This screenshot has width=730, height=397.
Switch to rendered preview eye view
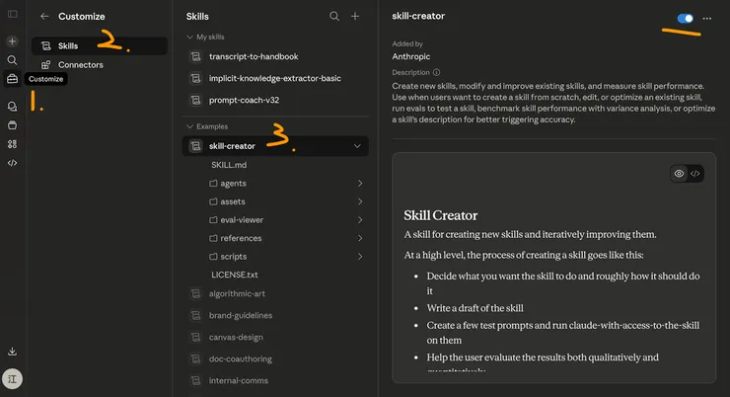tap(679, 174)
